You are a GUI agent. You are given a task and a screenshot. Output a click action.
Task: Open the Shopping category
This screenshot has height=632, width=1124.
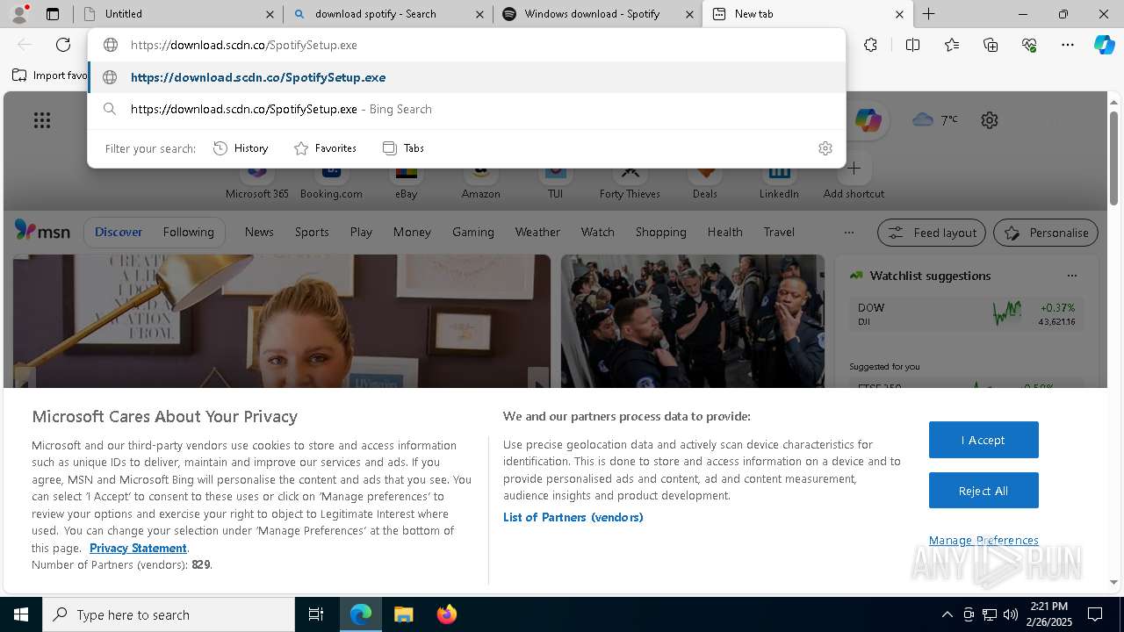pyautogui.click(x=660, y=232)
